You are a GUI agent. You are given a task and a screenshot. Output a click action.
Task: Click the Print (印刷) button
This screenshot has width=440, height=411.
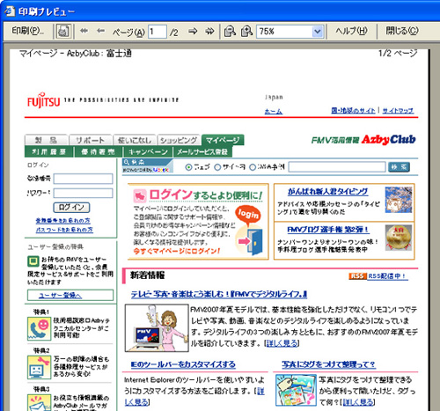coord(27,31)
